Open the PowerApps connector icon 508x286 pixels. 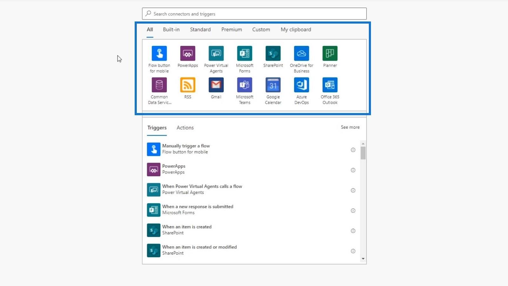(188, 53)
